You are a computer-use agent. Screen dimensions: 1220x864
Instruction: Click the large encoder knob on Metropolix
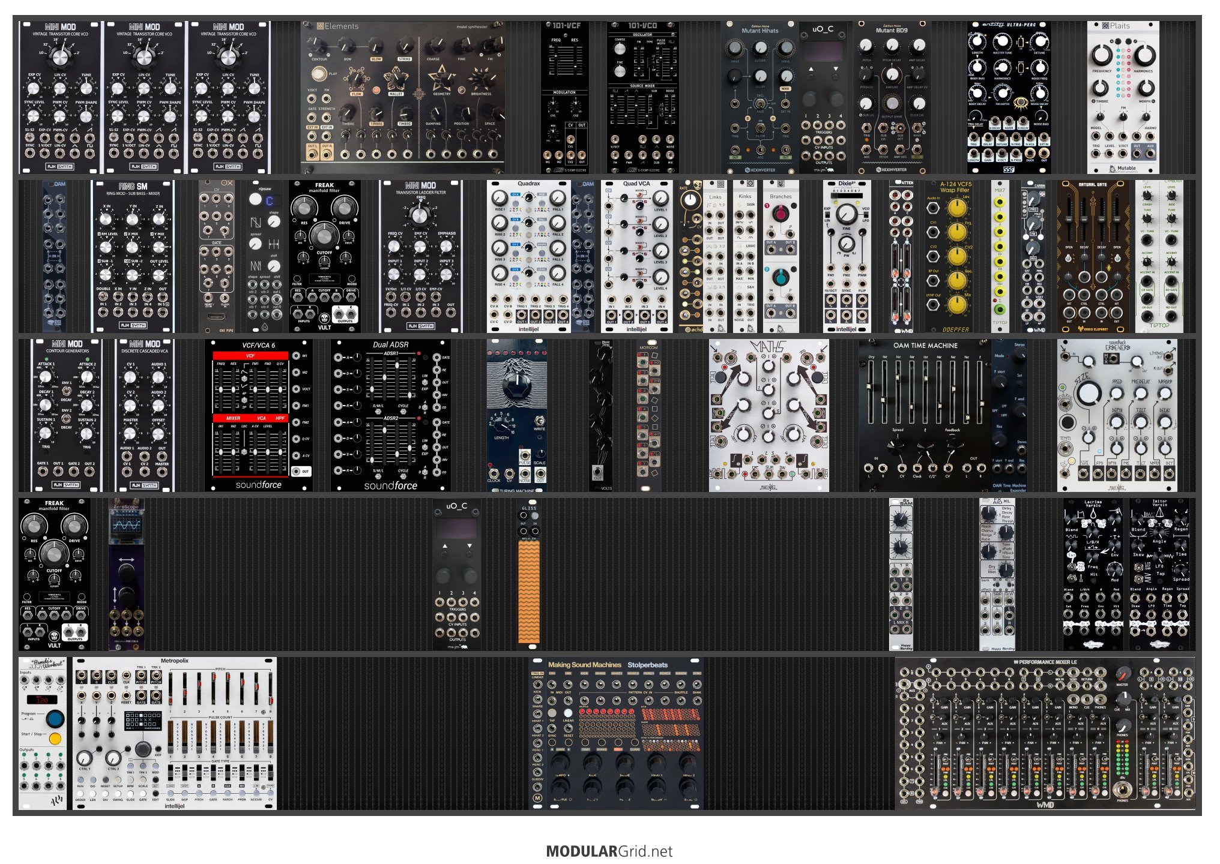142,749
